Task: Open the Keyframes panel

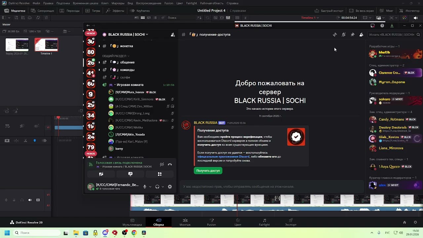Action: pos(140,11)
